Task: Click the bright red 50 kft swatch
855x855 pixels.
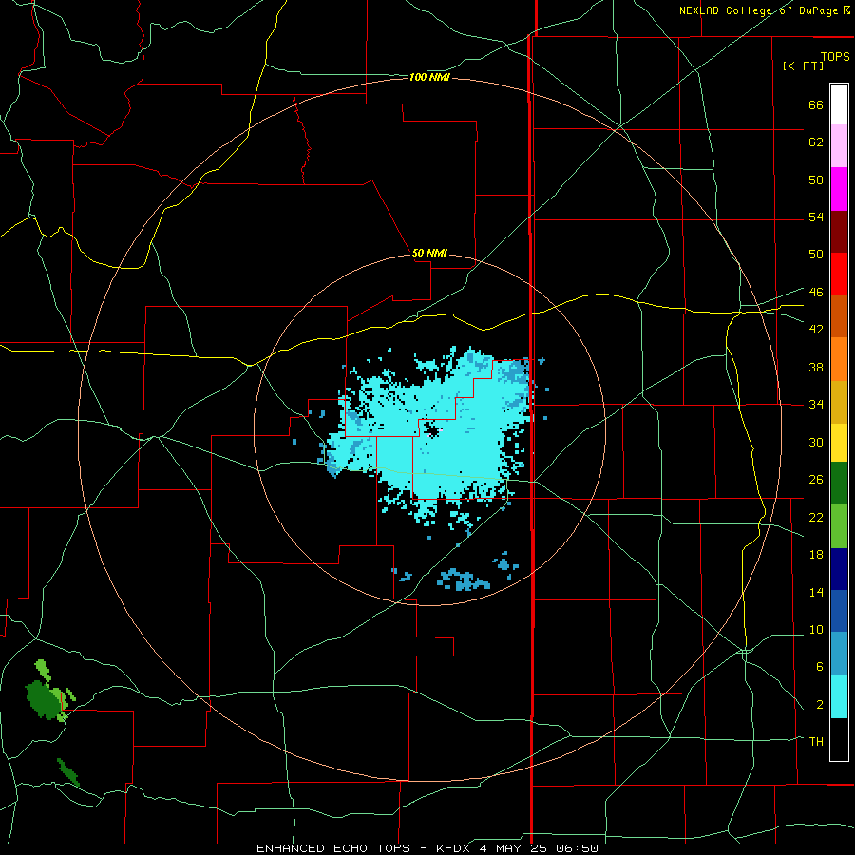Action: click(x=839, y=274)
